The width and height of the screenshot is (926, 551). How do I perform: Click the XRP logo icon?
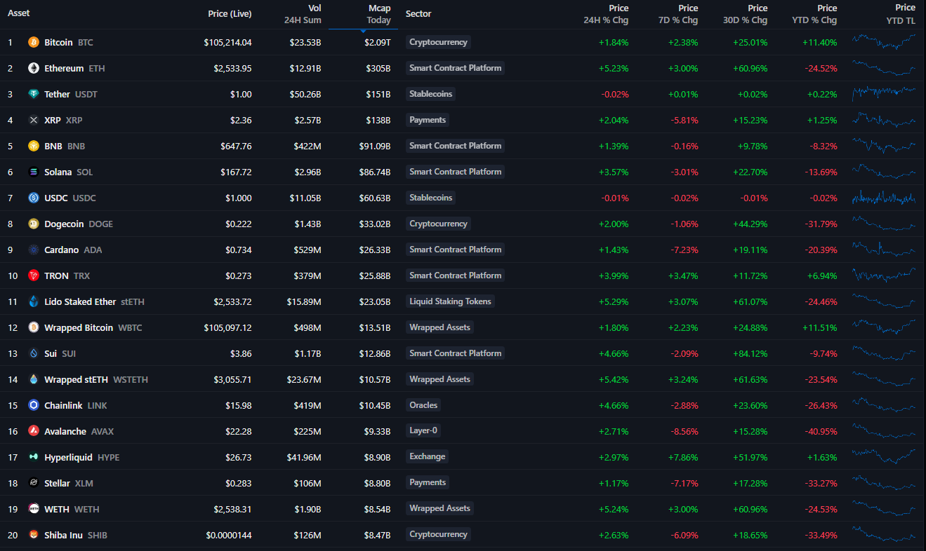(x=33, y=120)
